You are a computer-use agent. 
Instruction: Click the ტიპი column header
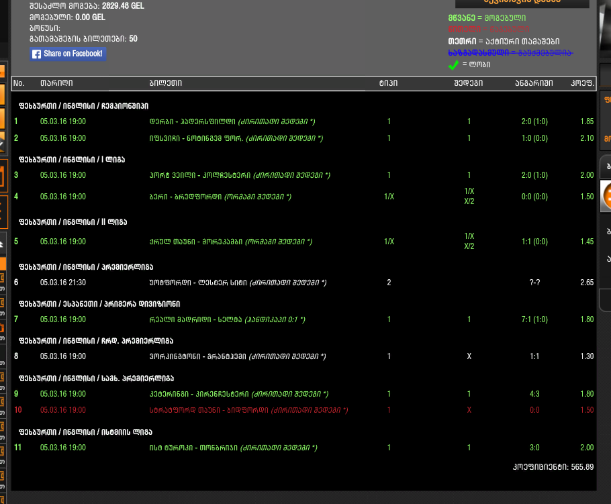(x=388, y=83)
